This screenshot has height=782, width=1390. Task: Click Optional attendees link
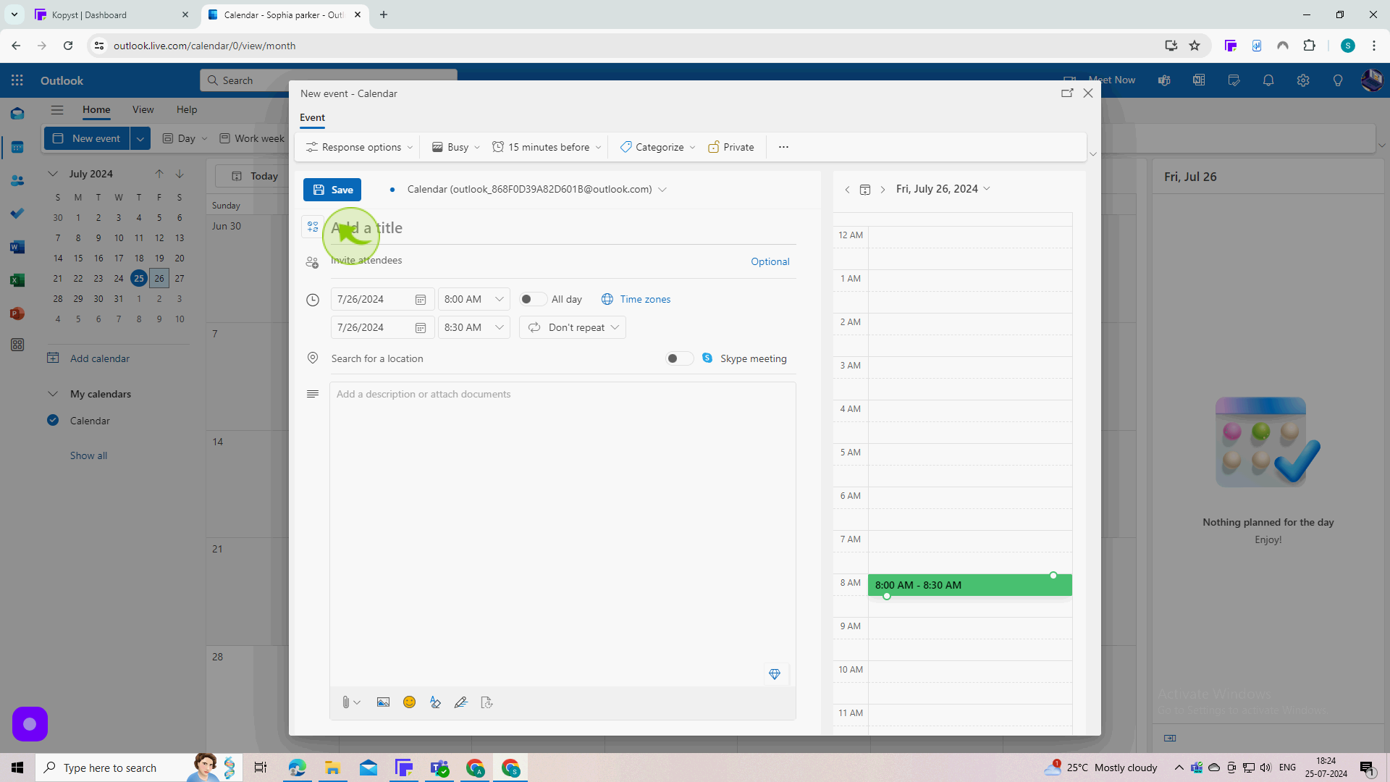pos(770,261)
